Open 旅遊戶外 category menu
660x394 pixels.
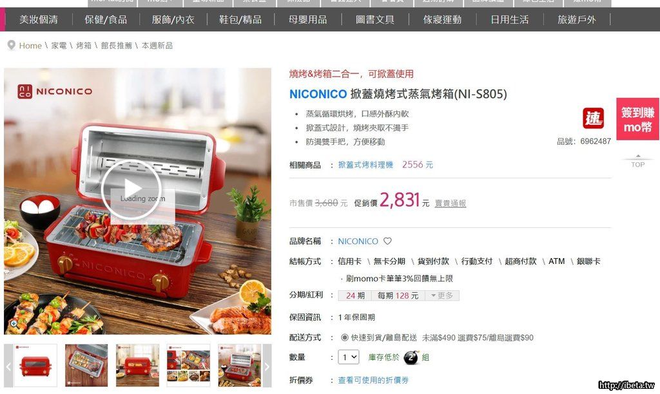pos(577,19)
